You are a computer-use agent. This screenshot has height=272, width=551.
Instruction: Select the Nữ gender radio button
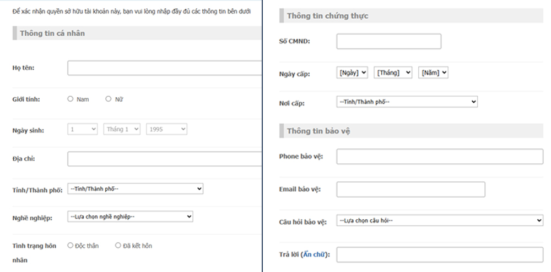(109, 99)
